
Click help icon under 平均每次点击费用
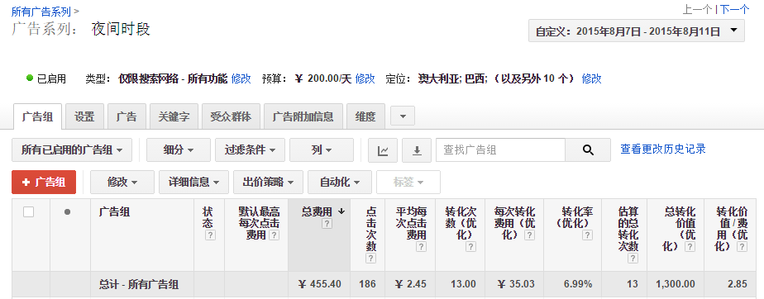tap(421, 247)
